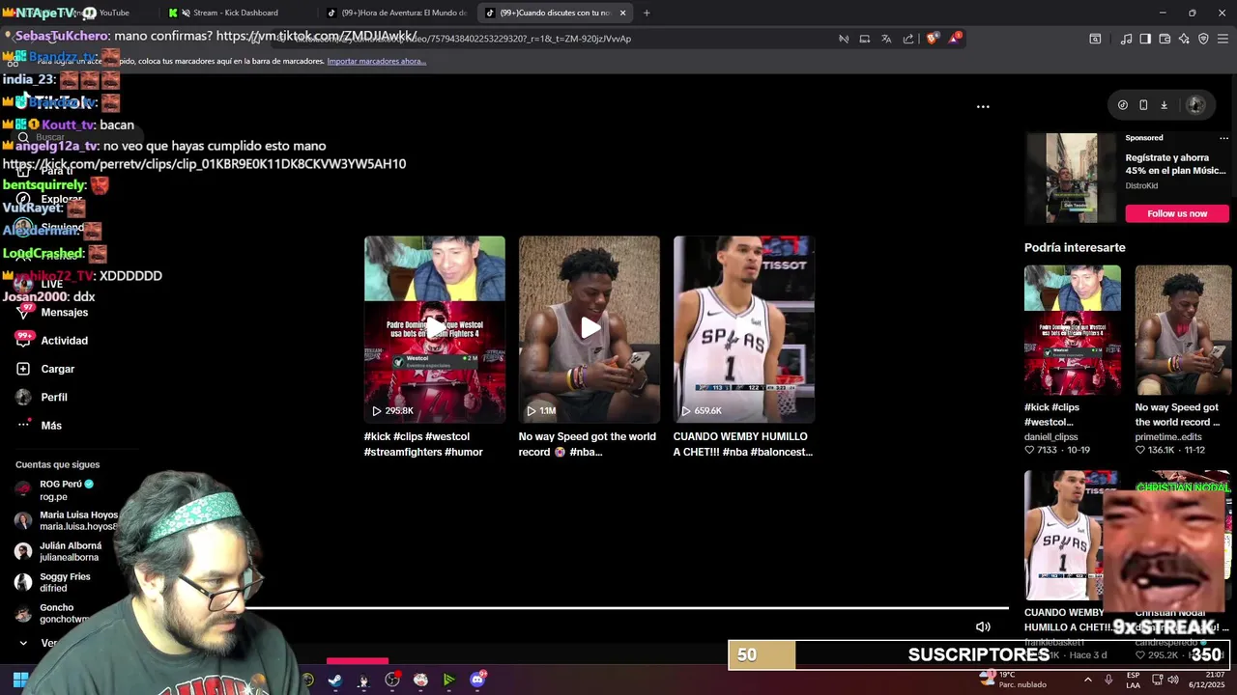Open the Brave playlist music note icon
The image size is (1237, 695).
1126,39
